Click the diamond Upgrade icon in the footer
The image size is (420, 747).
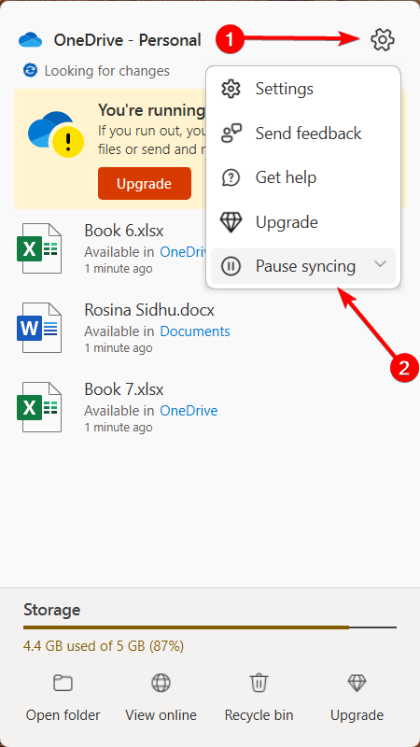[357, 683]
